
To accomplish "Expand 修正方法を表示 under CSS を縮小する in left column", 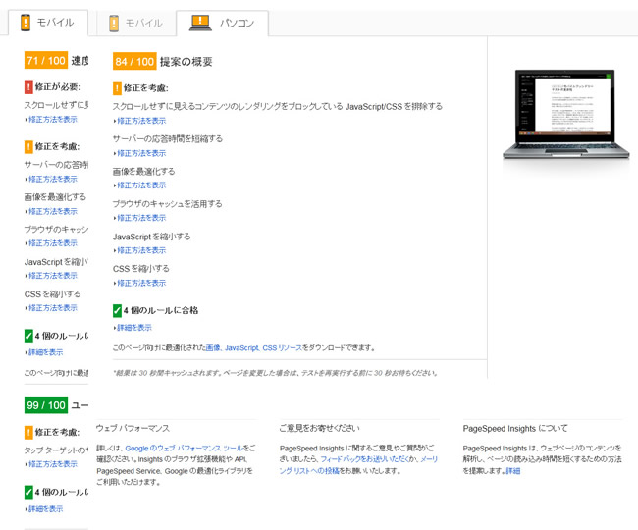I will click(51, 308).
